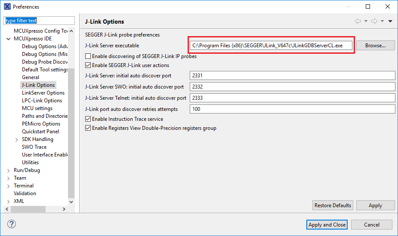Open the view menu triangle icon

pyautogui.click(x=390, y=21)
